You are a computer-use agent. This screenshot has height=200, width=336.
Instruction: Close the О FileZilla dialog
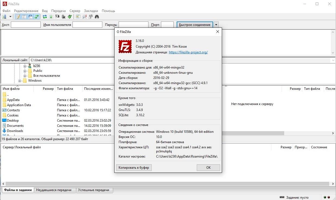(x=217, y=32)
